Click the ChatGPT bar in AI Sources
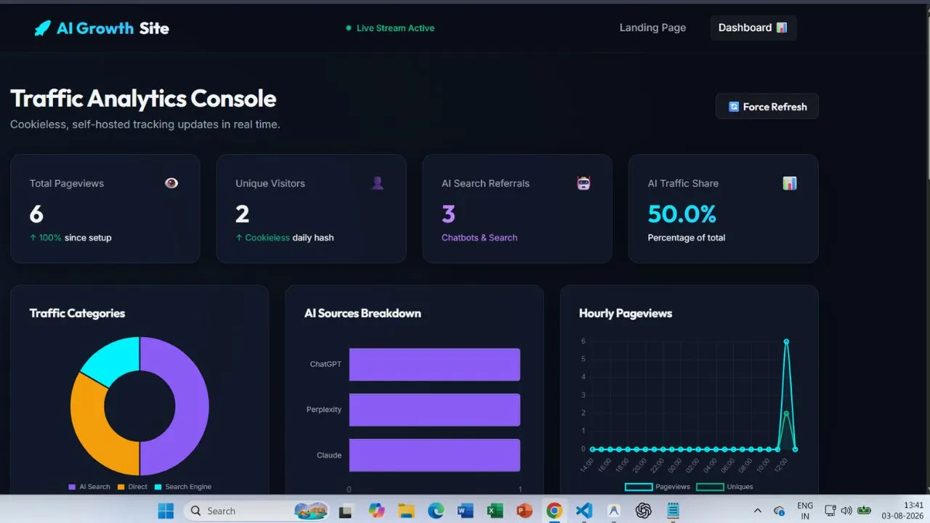Image resolution: width=930 pixels, height=523 pixels. (x=434, y=365)
